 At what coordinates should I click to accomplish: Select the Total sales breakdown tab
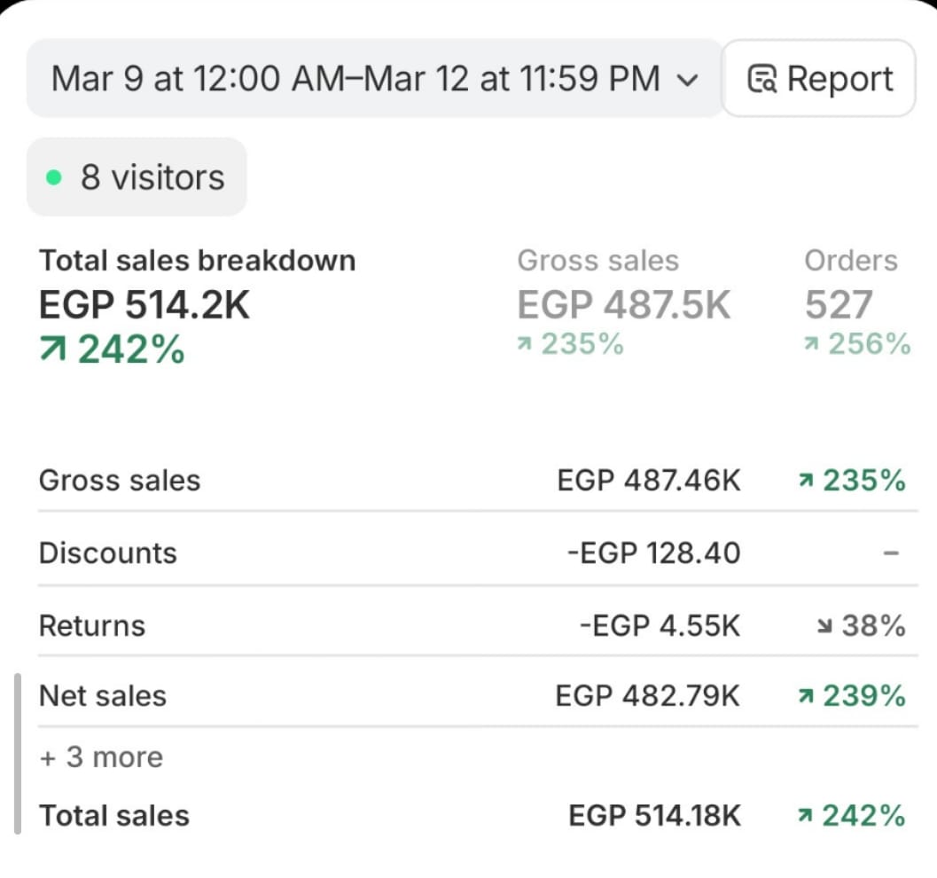coord(197,302)
